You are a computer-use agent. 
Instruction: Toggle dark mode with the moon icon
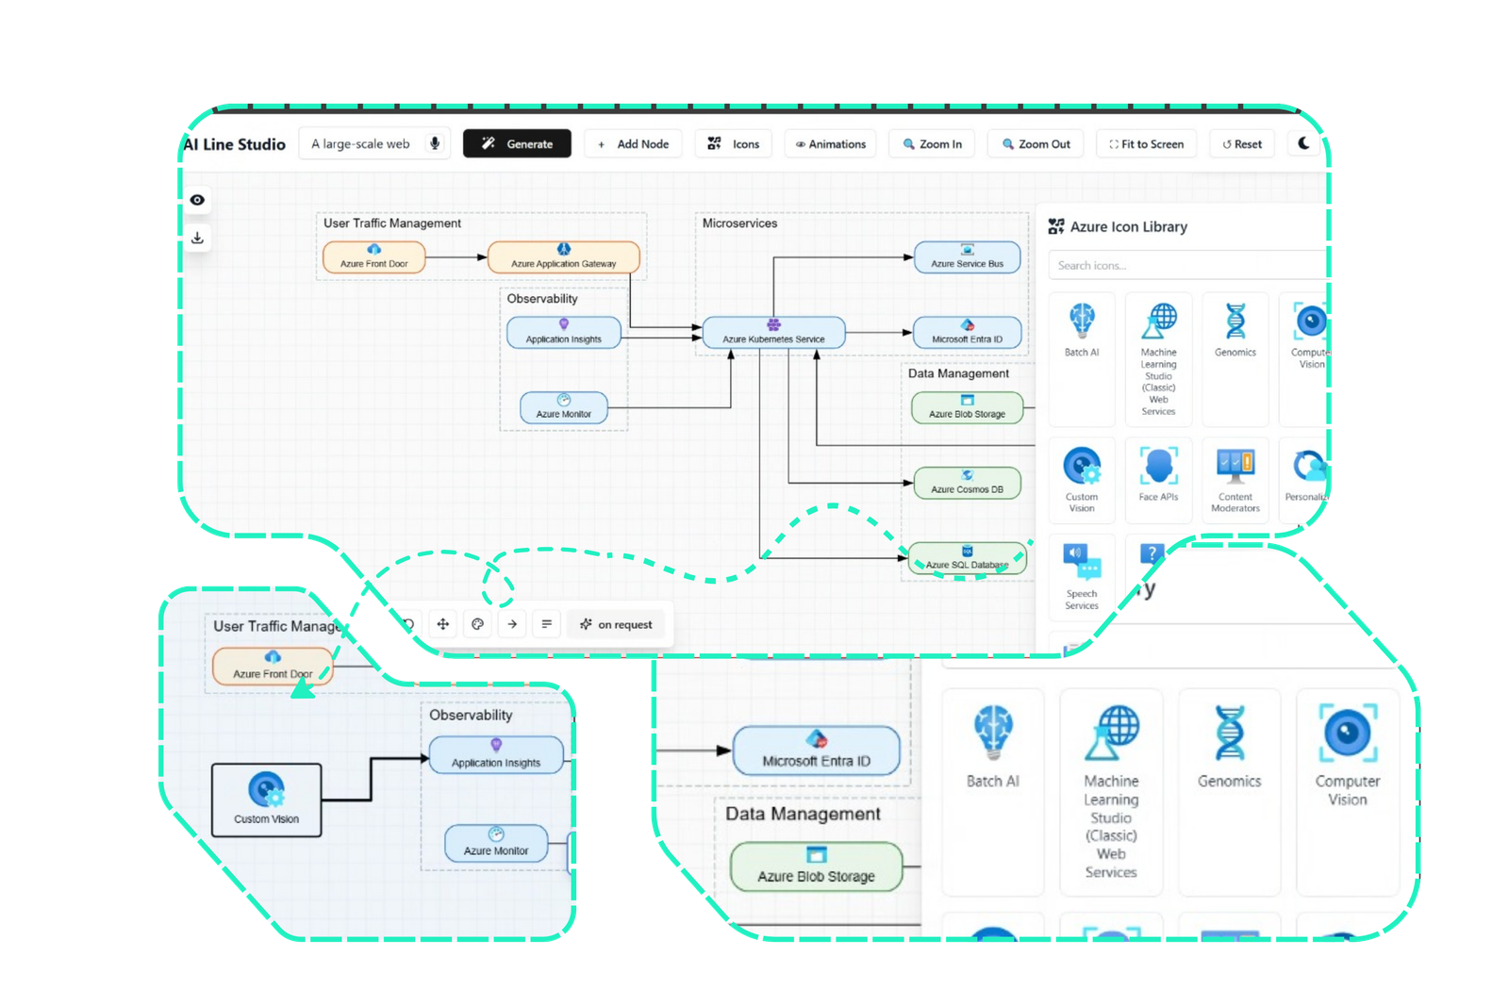click(1305, 143)
